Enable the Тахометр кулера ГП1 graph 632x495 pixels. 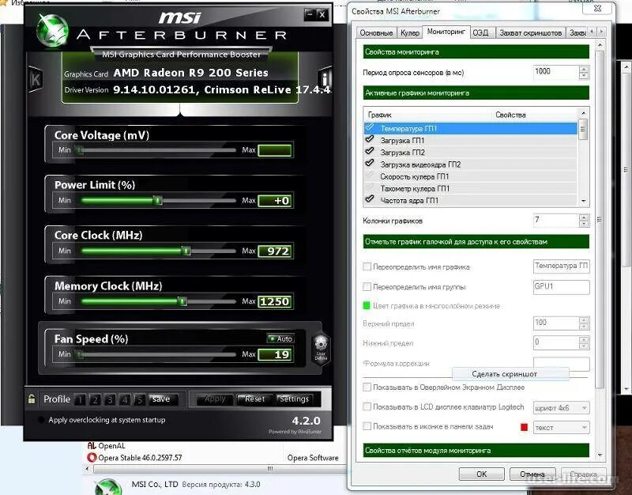pyautogui.click(x=369, y=187)
